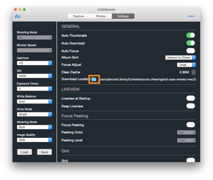Image resolution: width=213 pixels, height=180 pixels.
Task: Click the yellow minimize window button
Action: (20, 9)
